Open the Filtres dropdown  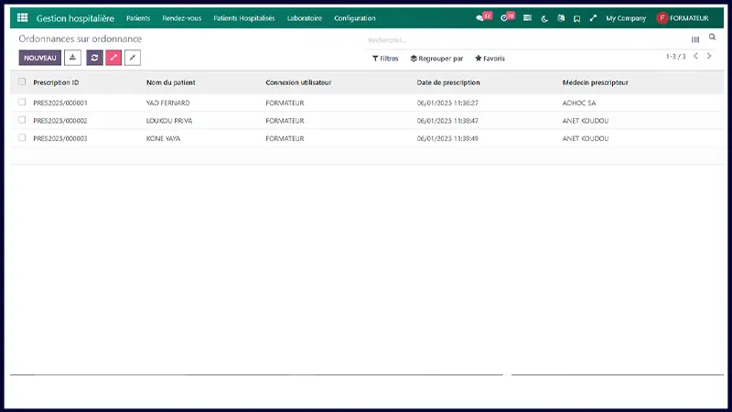tap(385, 59)
